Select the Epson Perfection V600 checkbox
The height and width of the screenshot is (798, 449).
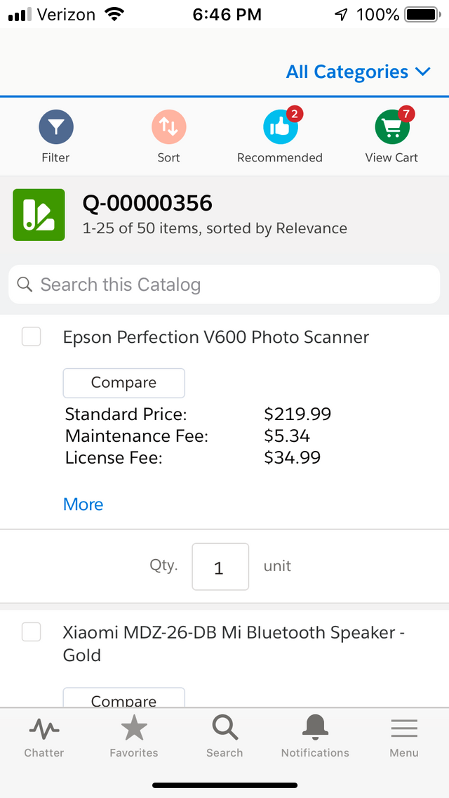[31, 336]
